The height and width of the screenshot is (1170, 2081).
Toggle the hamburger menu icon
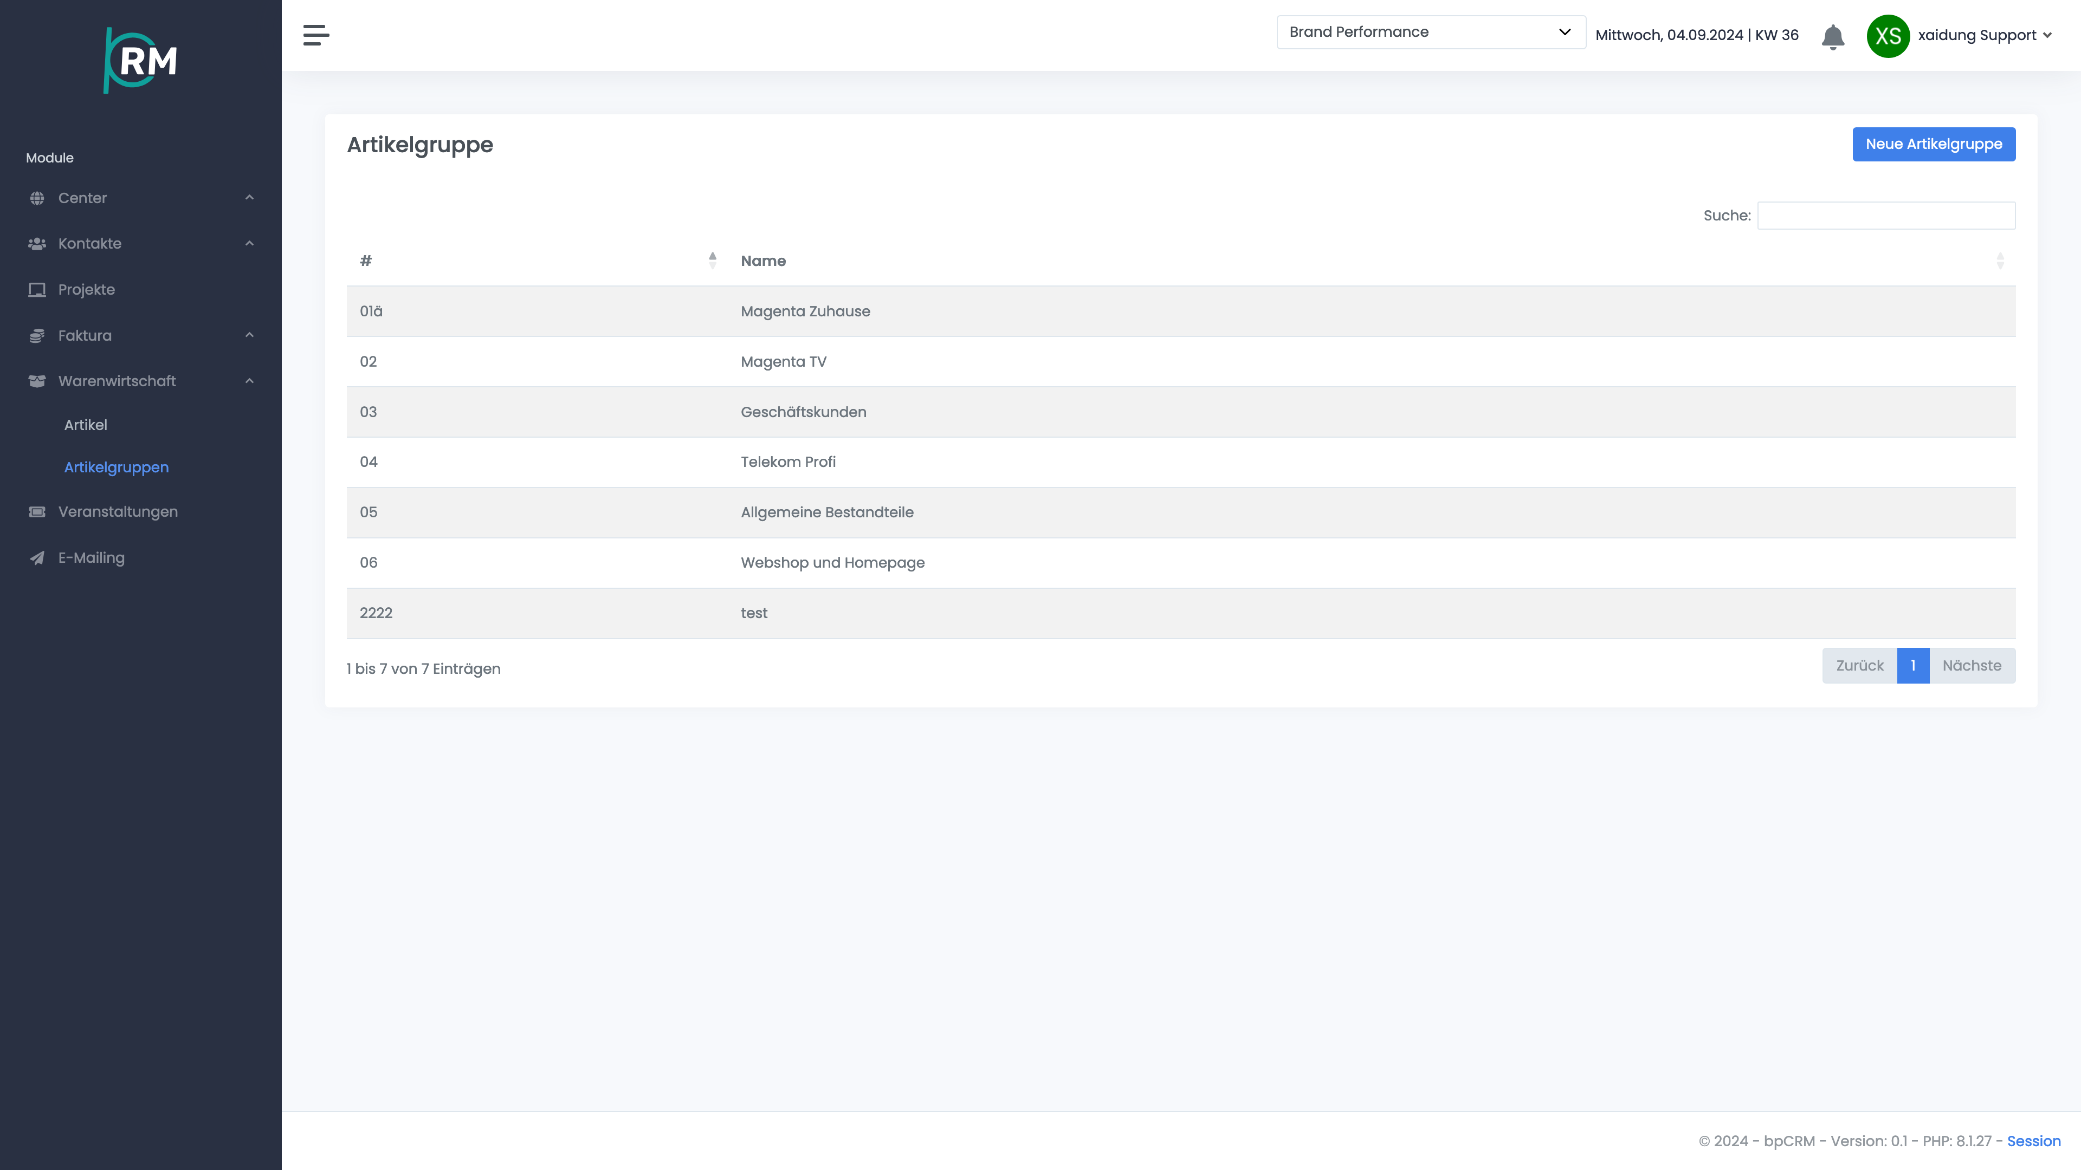[316, 35]
